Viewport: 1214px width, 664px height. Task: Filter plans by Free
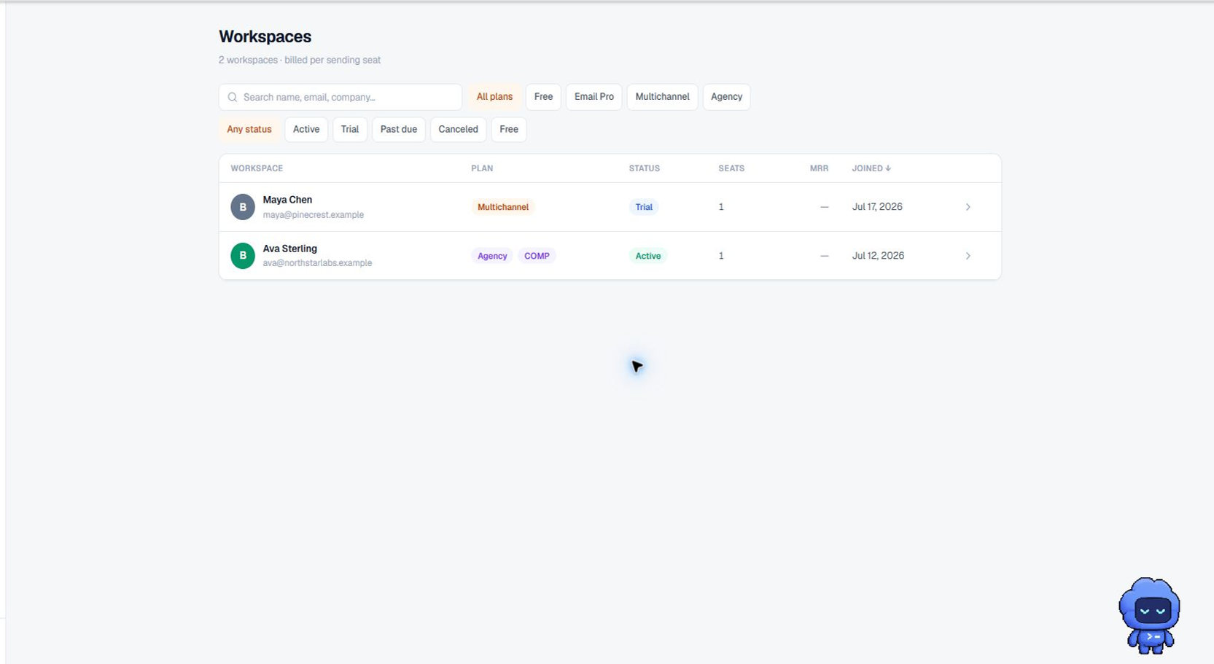[x=543, y=97]
